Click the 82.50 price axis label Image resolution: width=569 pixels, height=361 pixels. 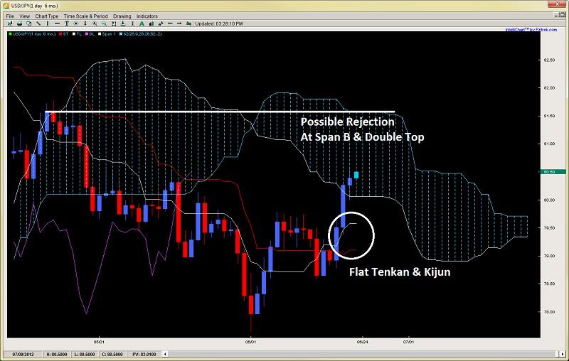pyautogui.click(x=550, y=60)
